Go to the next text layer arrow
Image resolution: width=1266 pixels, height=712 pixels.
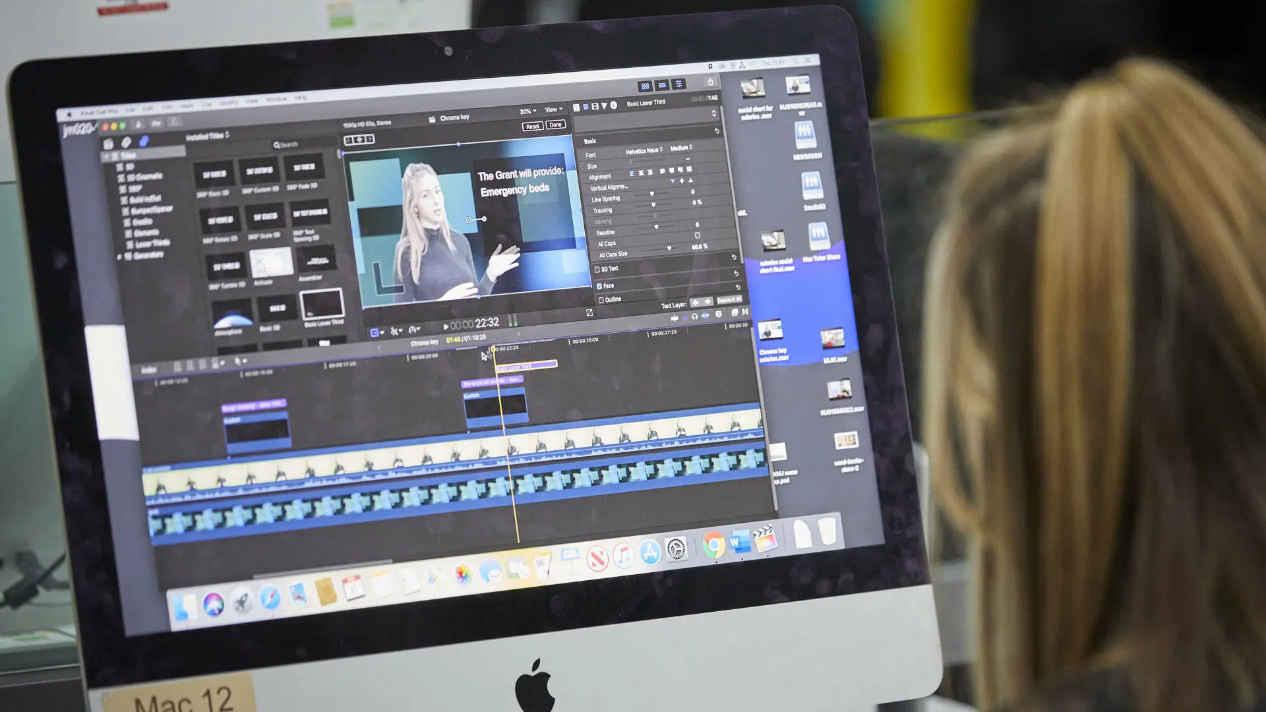tap(707, 301)
